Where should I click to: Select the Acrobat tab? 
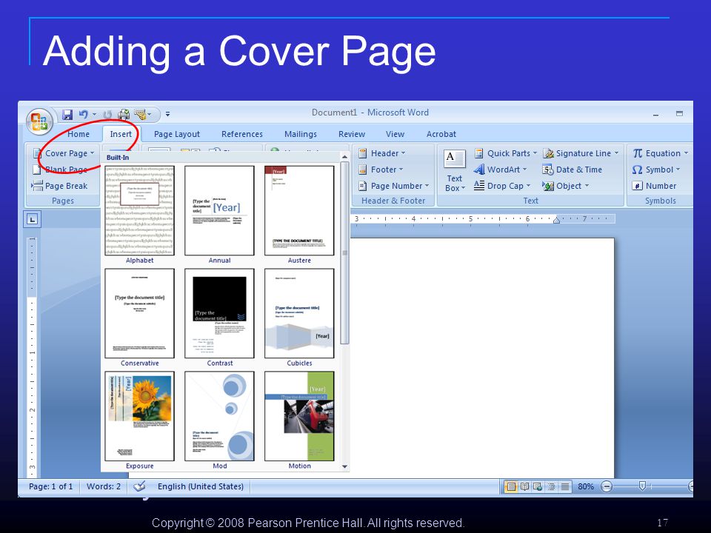[441, 134]
